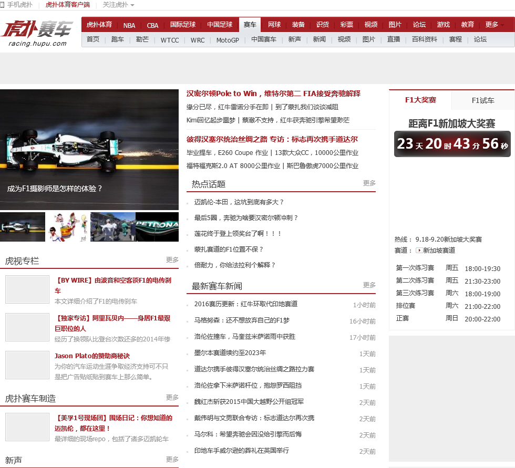Open the MotoGP sub navigation item
Image resolution: width=515 pixels, height=468 pixels.
point(228,40)
